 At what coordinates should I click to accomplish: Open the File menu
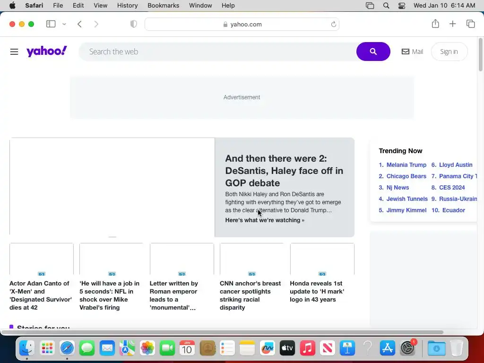point(58,5)
